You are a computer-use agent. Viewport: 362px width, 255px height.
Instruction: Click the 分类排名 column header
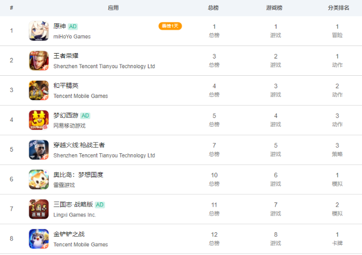point(339,8)
